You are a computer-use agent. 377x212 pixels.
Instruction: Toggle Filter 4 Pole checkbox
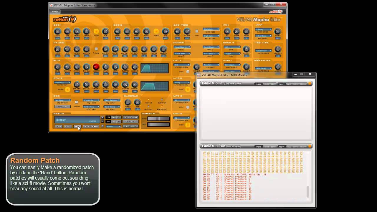pos(96,49)
